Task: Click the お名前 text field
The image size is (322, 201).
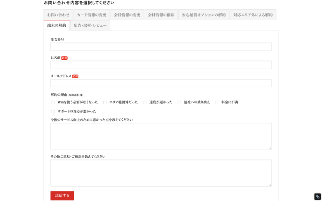Action: pos(161,65)
